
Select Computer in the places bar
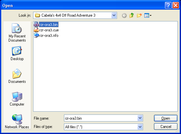click(x=17, y=99)
